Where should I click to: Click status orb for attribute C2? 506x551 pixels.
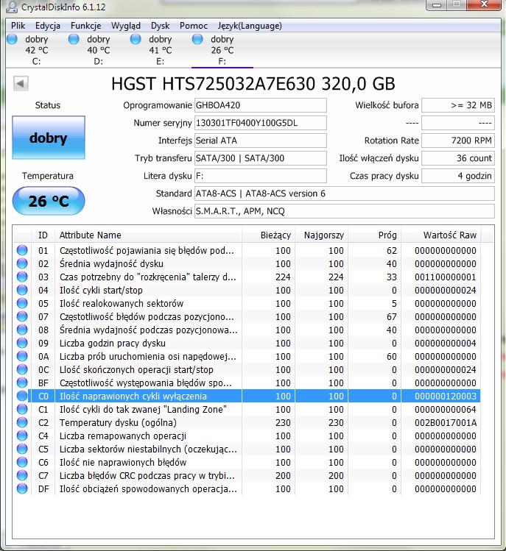[22, 422]
